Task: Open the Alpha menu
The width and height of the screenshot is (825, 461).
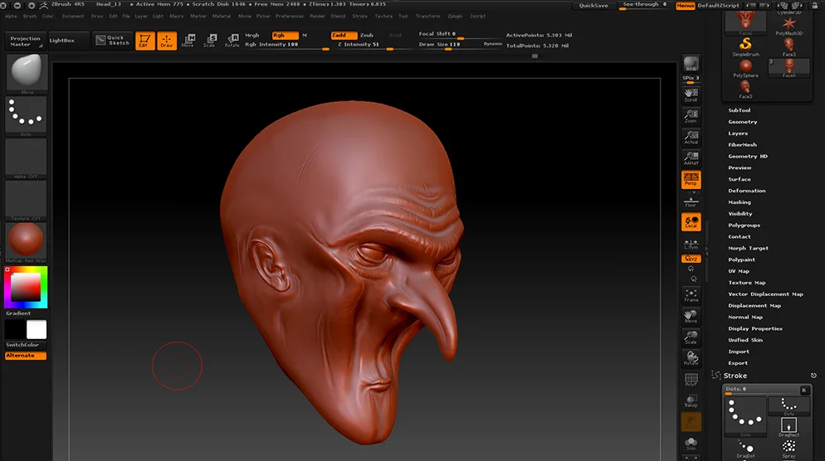Action: click(x=11, y=17)
